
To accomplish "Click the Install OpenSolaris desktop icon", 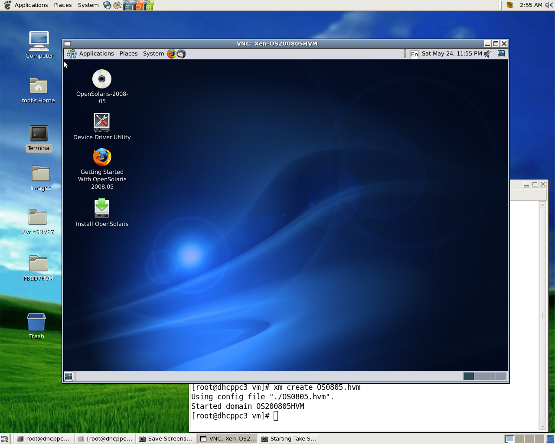I will tap(101, 208).
